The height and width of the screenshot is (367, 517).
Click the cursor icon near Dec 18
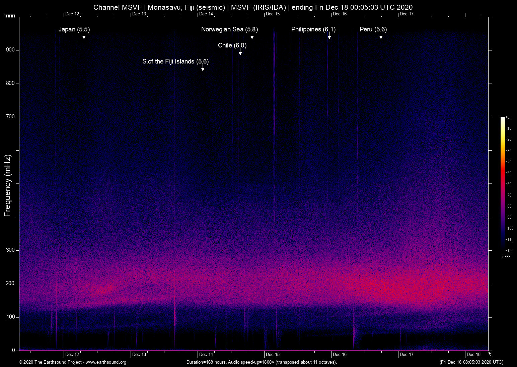pyautogui.click(x=489, y=354)
